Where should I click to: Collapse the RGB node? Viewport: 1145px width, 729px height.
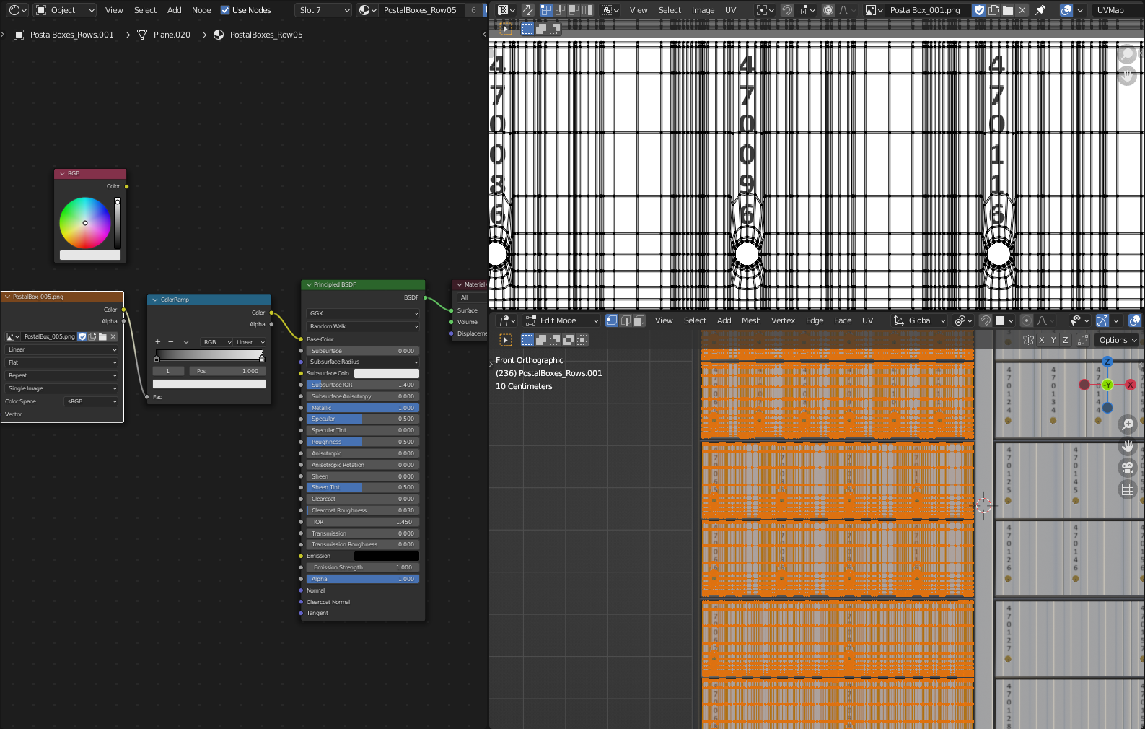pos(62,173)
